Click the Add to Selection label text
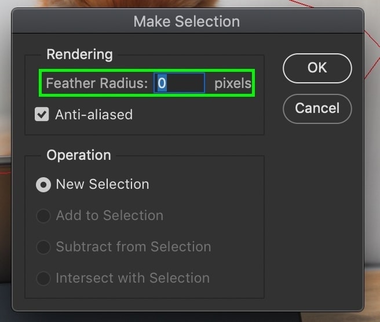Viewport: 380px width, 322px height. pyautogui.click(x=109, y=215)
